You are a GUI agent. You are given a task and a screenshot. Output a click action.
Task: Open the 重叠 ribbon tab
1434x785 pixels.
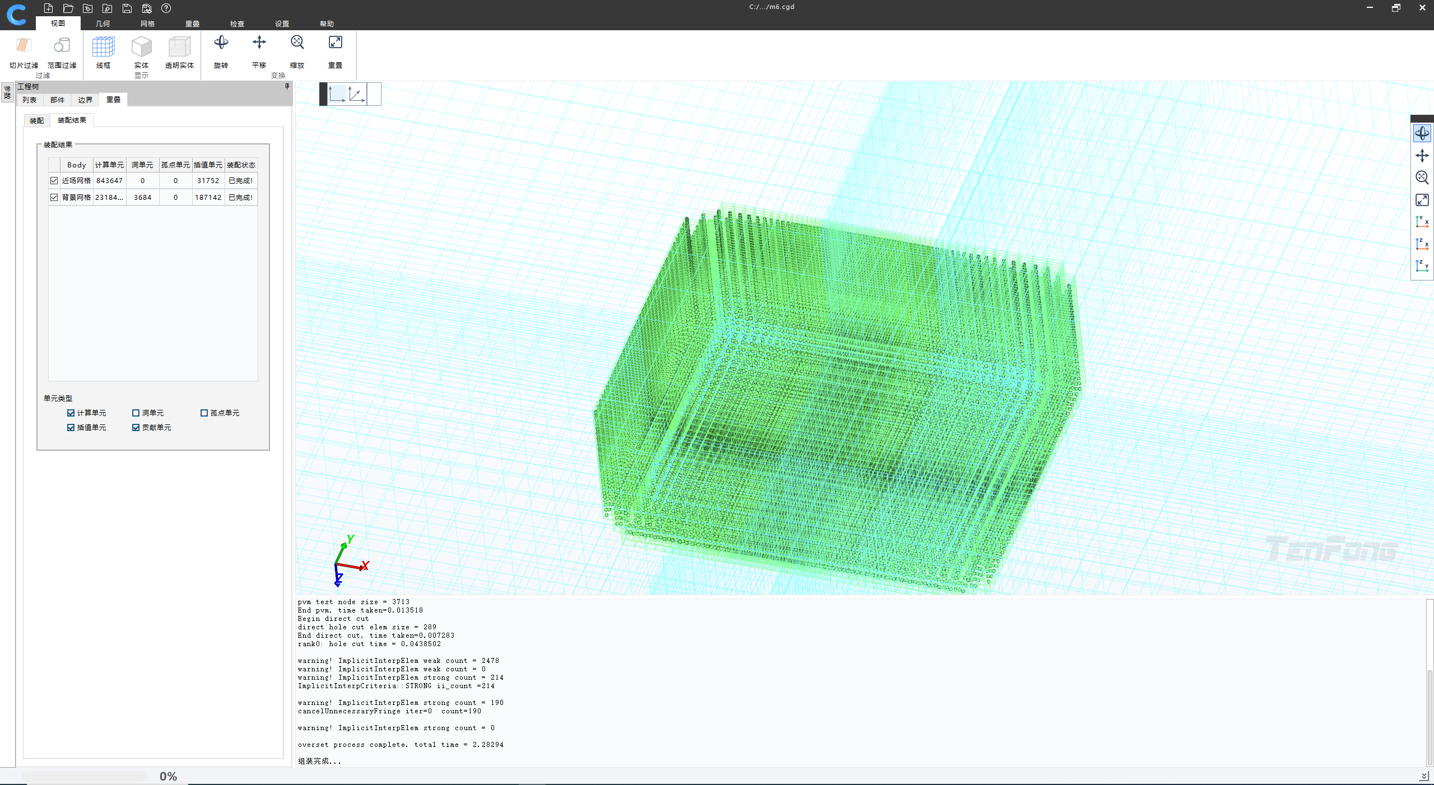tap(193, 24)
